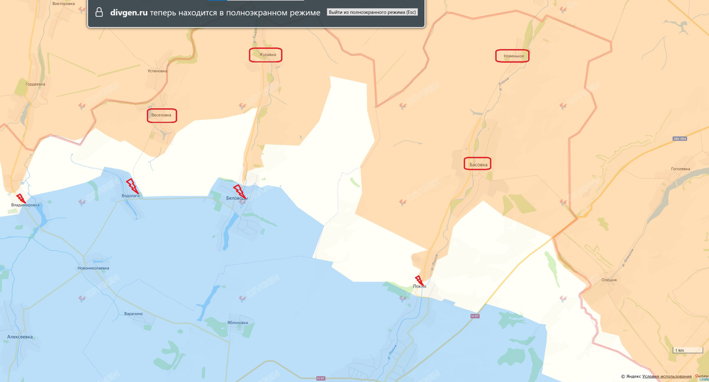Click the Гордеевка settlement label
The width and height of the screenshot is (709, 382).
pos(35,84)
